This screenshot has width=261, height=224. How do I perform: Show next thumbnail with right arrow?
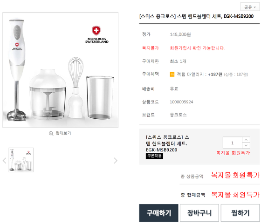pos(116,161)
